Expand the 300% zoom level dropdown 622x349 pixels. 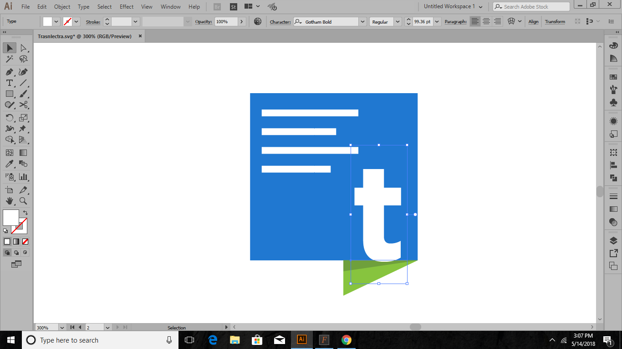pyautogui.click(x=62, y=327)
